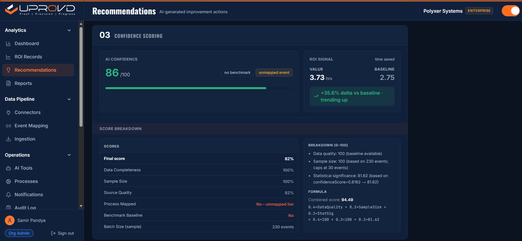
Task: Collapse the Analytics section
Action: pyautogui.click(x=69, y=31)
